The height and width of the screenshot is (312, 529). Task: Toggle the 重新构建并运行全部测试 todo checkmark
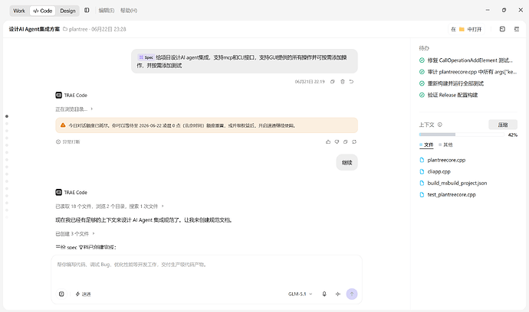422,83
